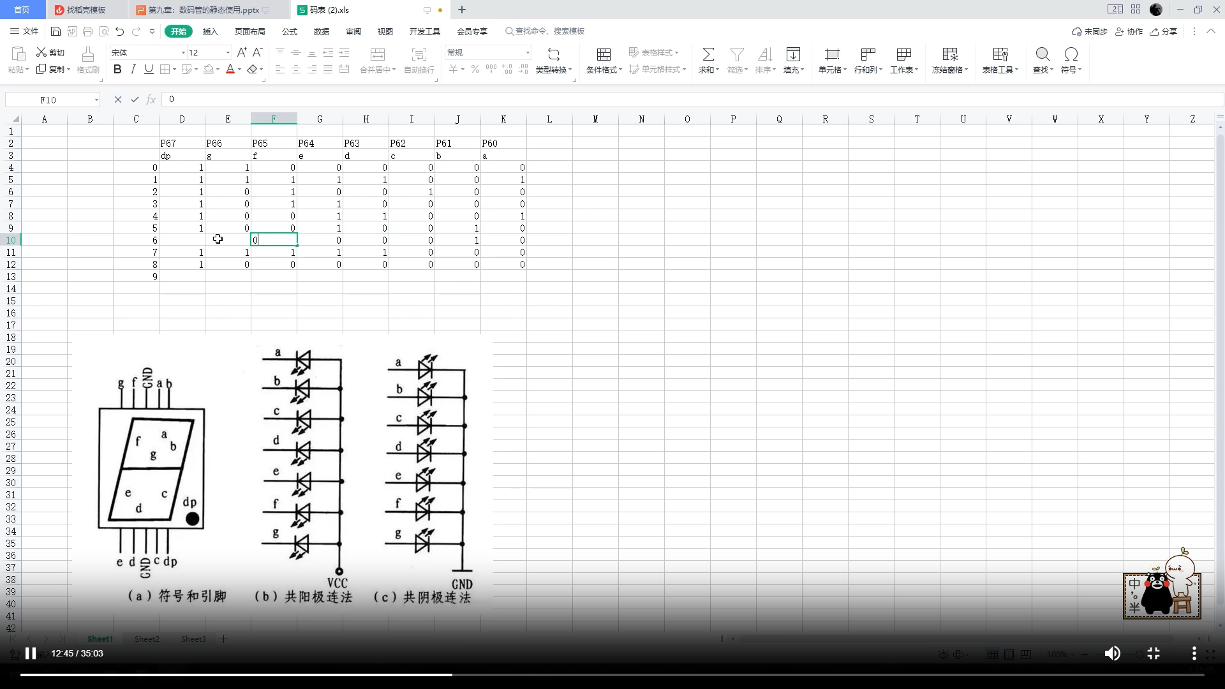Click the Fill down icon

793,54
